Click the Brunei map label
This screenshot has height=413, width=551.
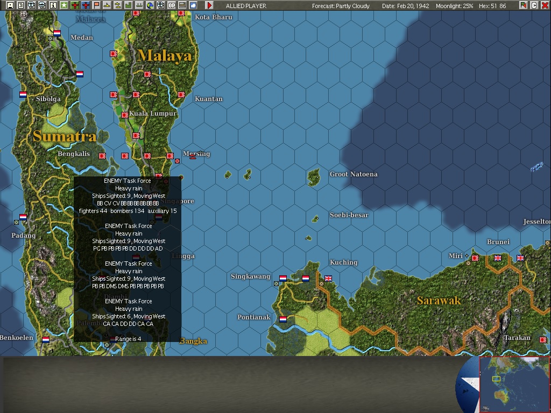[x=498, y=241]
